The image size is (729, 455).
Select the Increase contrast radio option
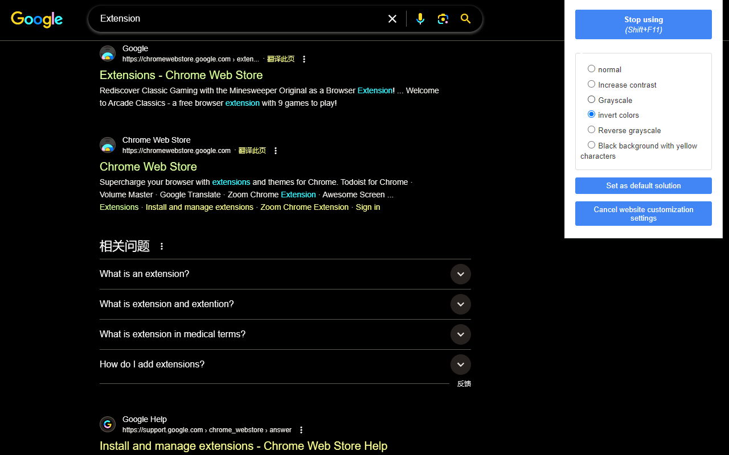(591, 84)
